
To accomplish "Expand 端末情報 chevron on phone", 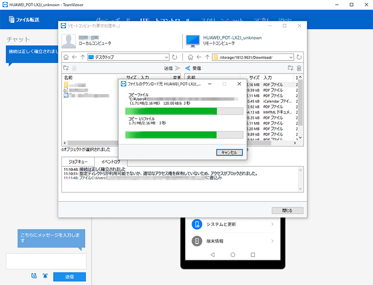I will coord(272,241).
